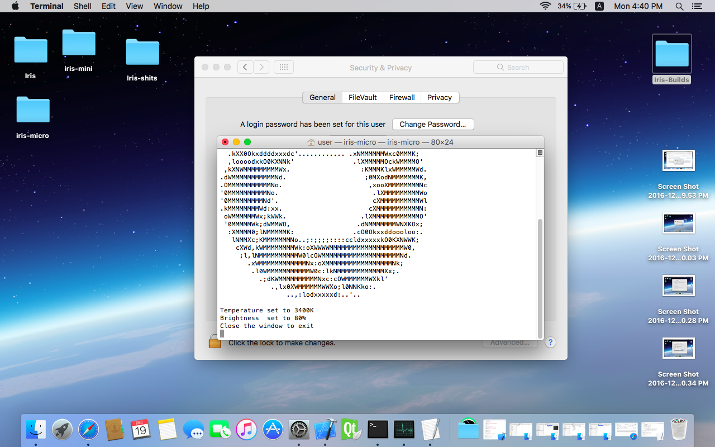Click the Wi-Fi status icon
Image resolution: width=715 pixels, height=447 pixels.
(x=545, y=6)
